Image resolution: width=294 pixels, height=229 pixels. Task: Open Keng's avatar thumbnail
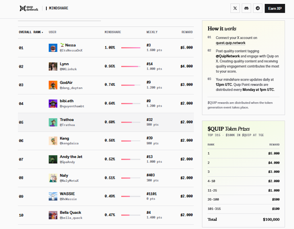(x=53, y=141)
